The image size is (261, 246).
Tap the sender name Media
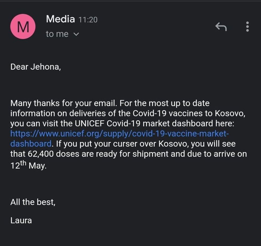tap(60, 19)
